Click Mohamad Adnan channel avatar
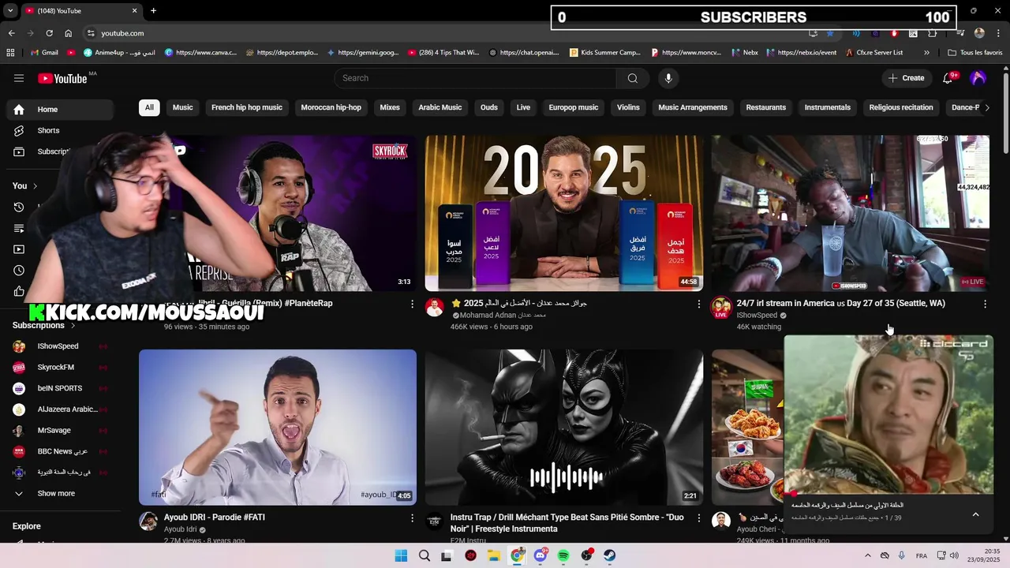The height and width of the screenshot is (568, 1010). click(435, 307)
